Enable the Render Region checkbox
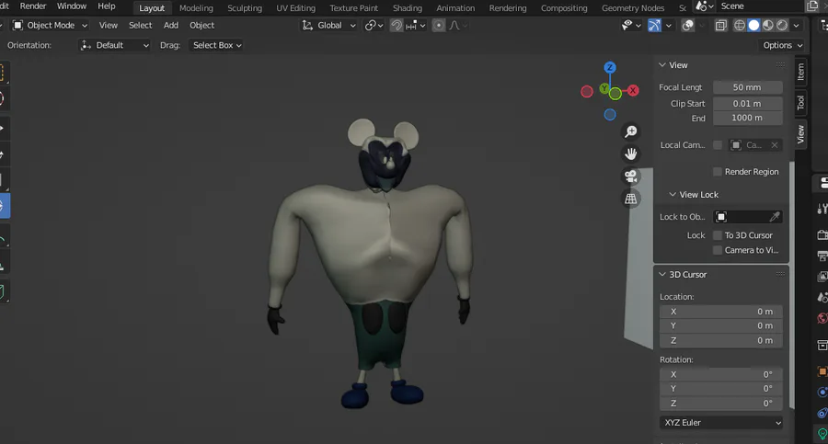 (717, 172)
